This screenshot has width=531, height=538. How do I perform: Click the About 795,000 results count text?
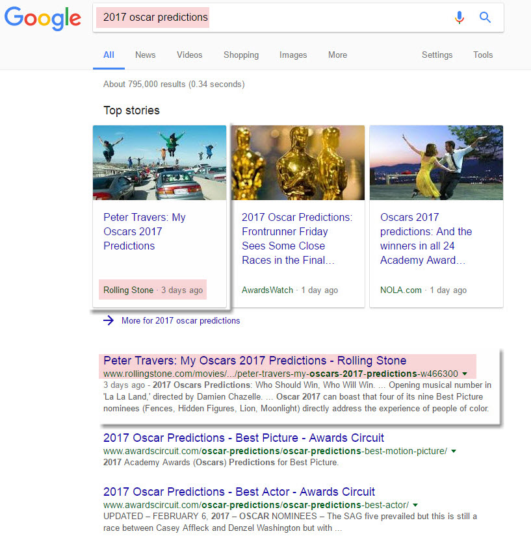pos(174,84)
